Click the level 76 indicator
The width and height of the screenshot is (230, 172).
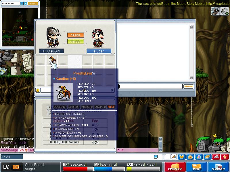click(x=16, y=167)
